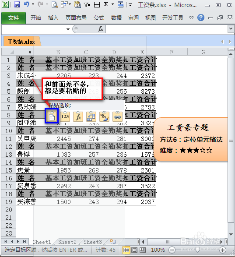Jump to first sheet navigation arrow
Screen dimensions: 235x257
(x=5, y=241)
